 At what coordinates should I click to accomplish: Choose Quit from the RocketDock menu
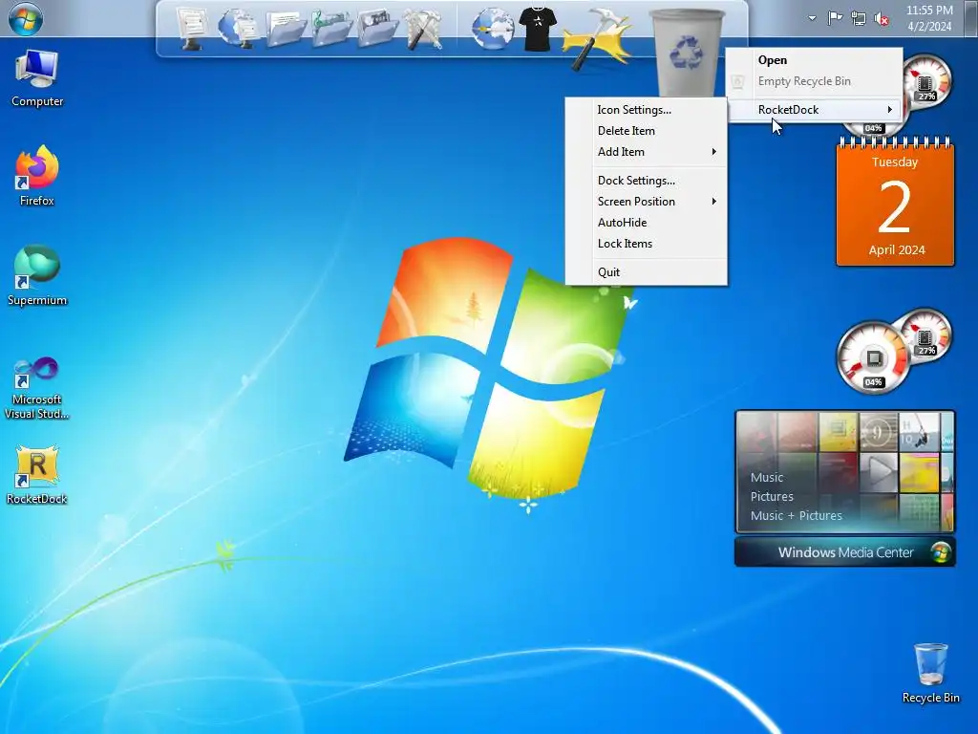(647, 272)
